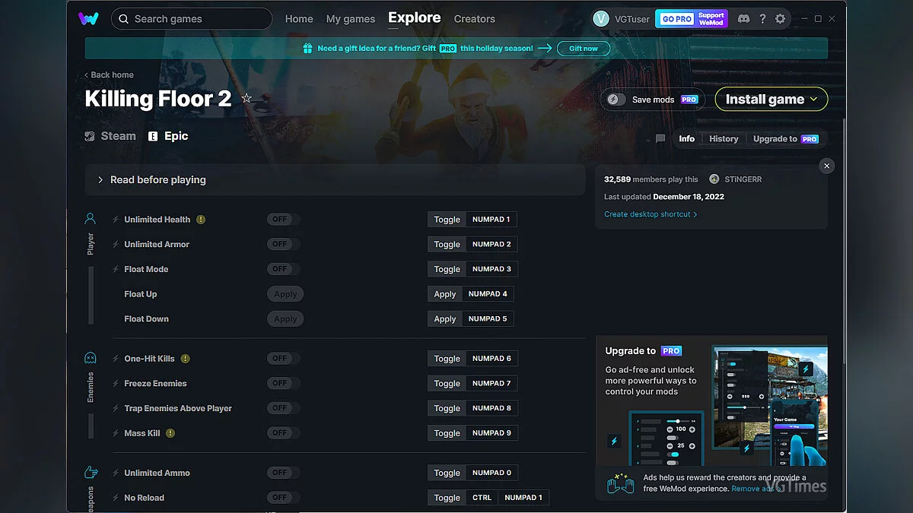The width and height of the screenshot is (913, 513).
Task: Expand Read before playing section
Action: (335, 180)
